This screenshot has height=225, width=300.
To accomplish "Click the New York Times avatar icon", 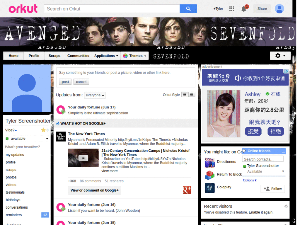I will click(x=61, y=137).
